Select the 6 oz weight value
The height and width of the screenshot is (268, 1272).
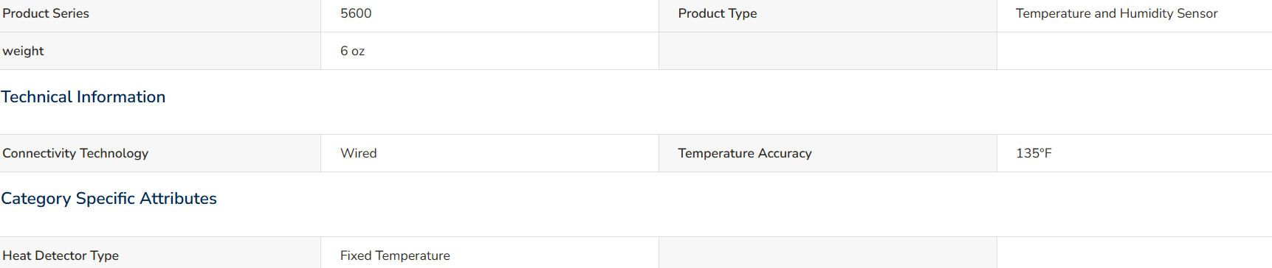[352, 51]
